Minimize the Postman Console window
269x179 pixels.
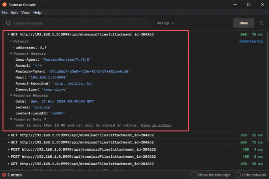pyautogui.click(x=235, y=5)
